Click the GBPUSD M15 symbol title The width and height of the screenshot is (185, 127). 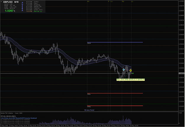(11, 2)
